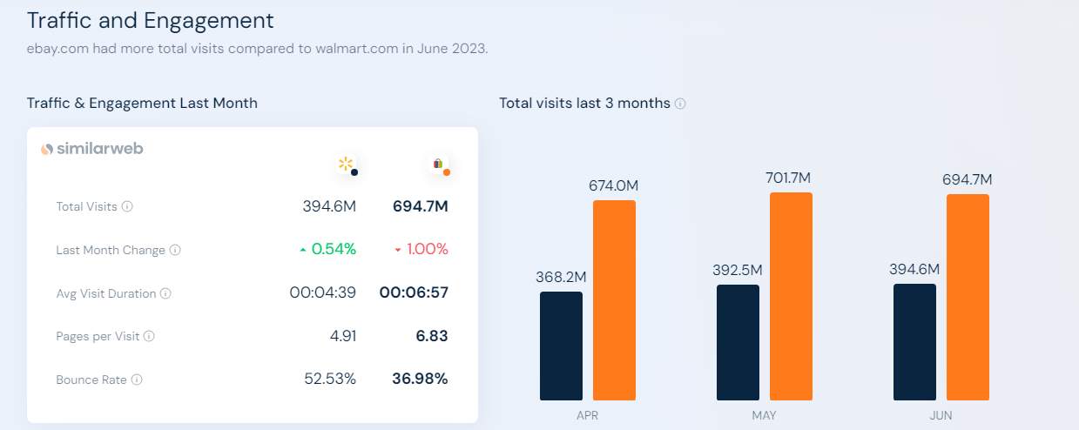Screen dimensions: 1079x430
Task: Click the Total Visits row label
Action: tap(86, 207)
